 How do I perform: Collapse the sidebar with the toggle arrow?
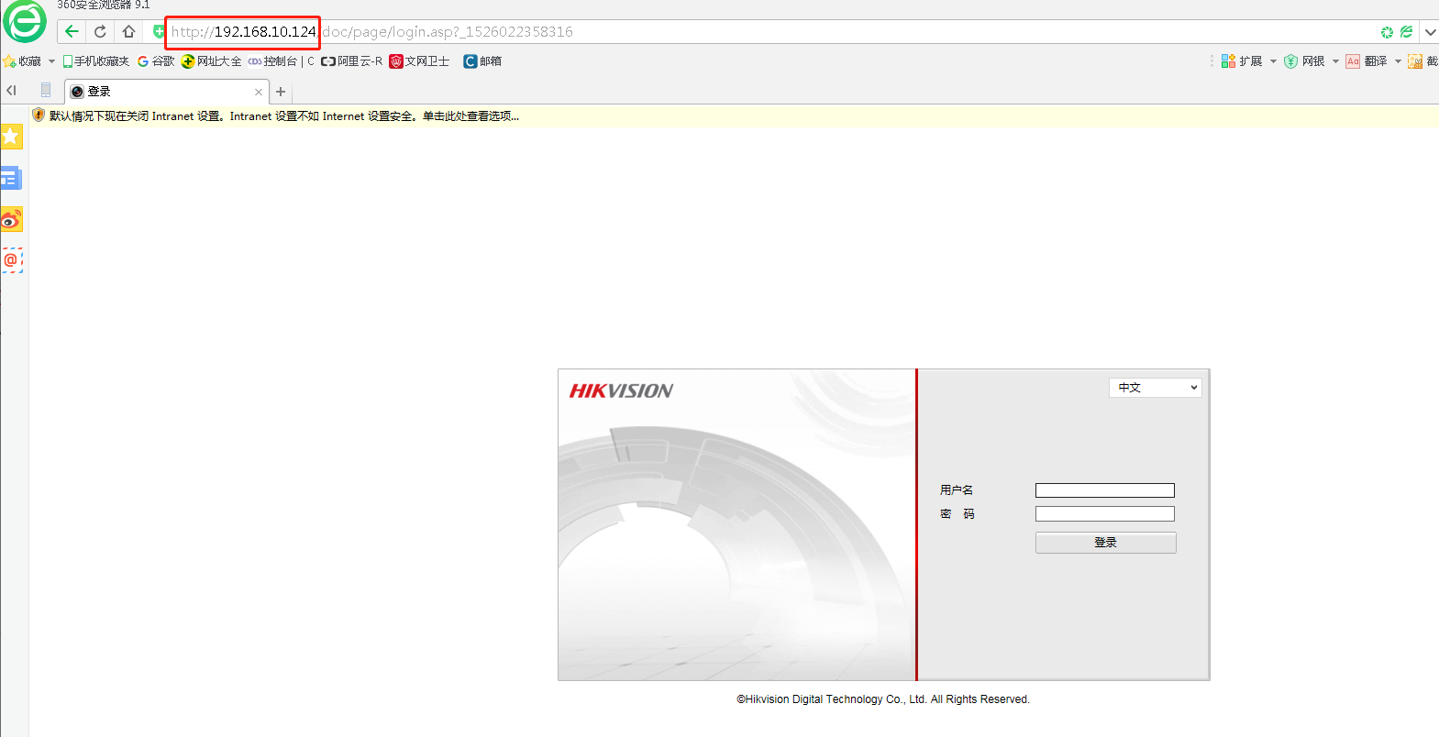11,91
